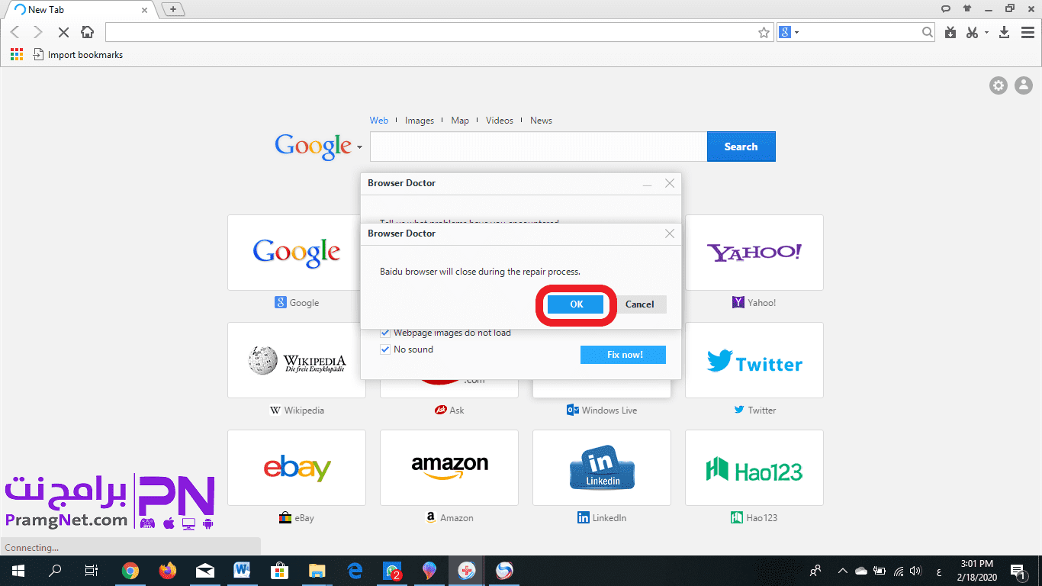The height and width of the screenshot is (586, 1042).
Task: Expand hidden icons in the system tray
Action: click(842, 570)
